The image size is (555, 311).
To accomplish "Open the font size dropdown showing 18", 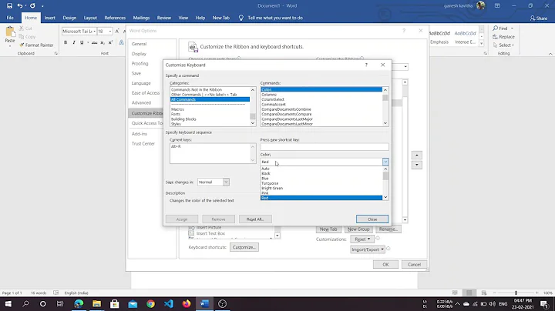I will (110, 32).
